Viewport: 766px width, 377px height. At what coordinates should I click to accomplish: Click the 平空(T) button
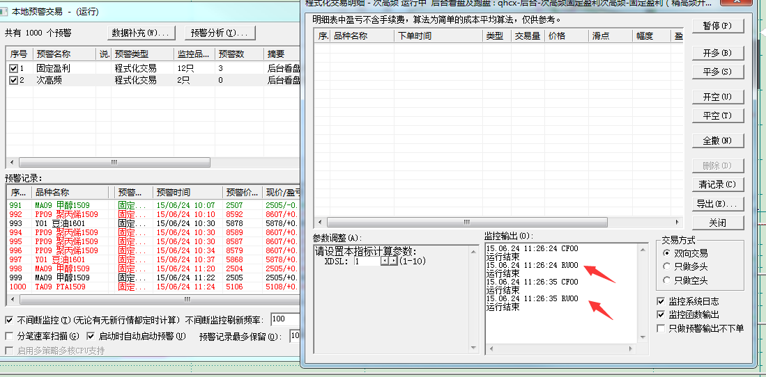tap(717, 115)
